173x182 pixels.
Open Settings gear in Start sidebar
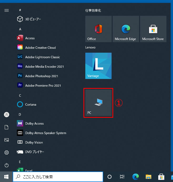click(x=7, y=153)
